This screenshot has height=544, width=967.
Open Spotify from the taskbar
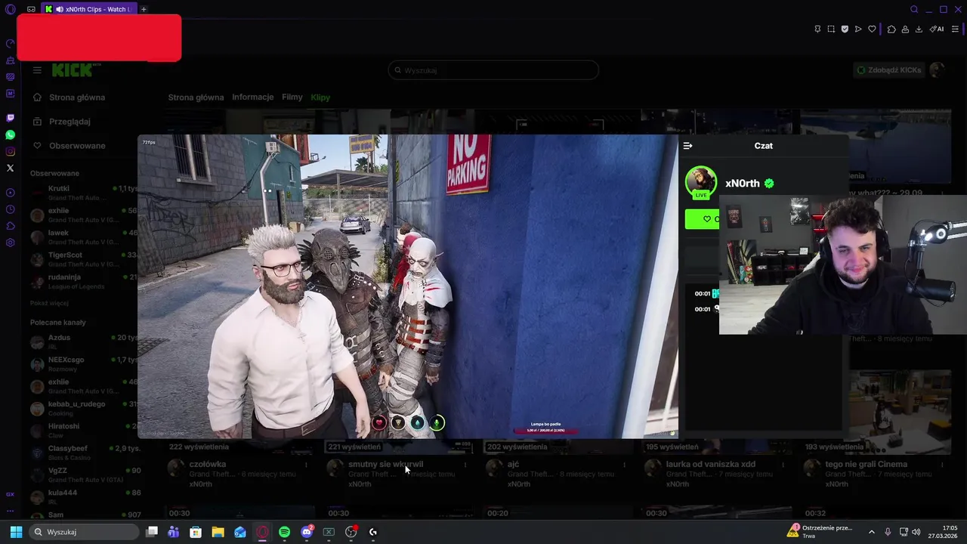(x=284, y=532)
